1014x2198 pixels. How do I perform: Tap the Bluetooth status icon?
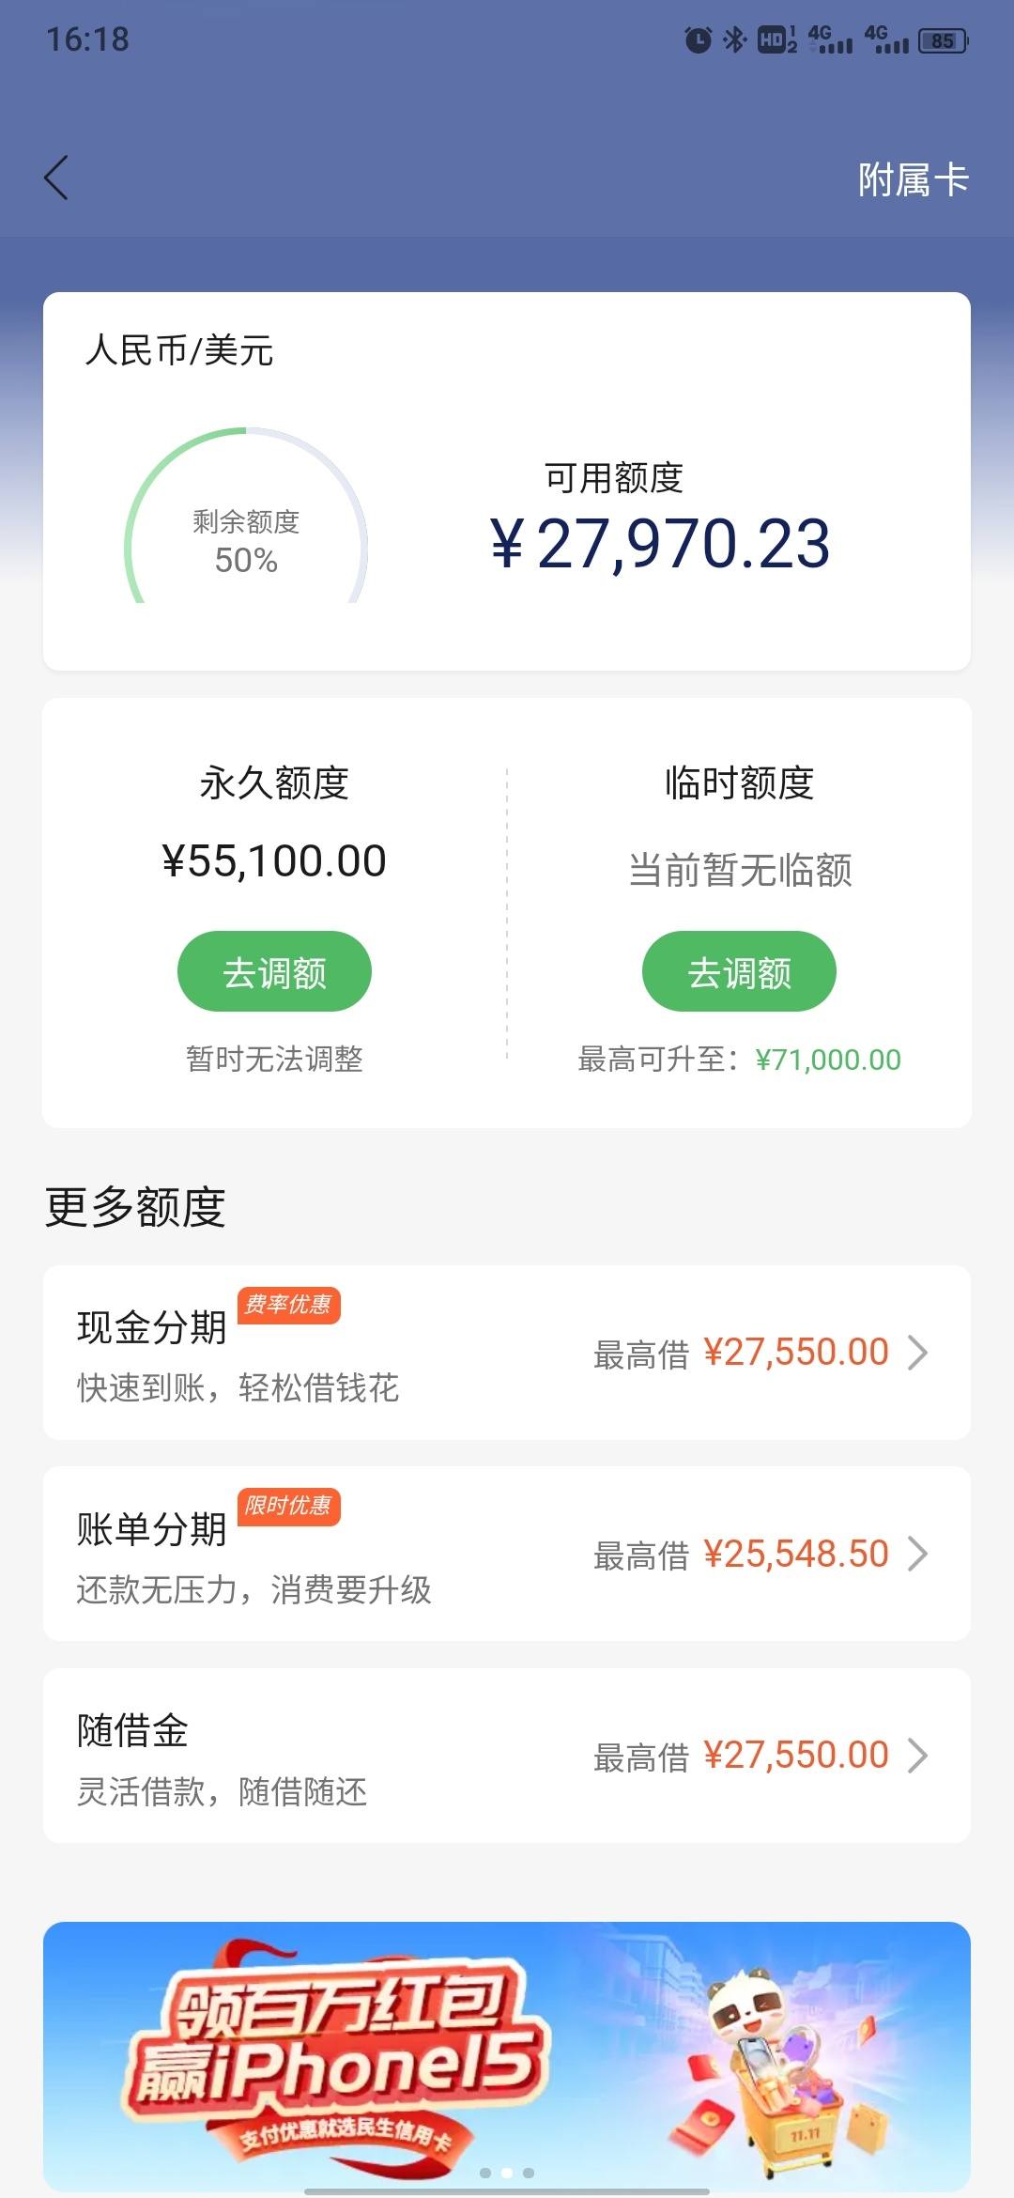pos(734,39)
